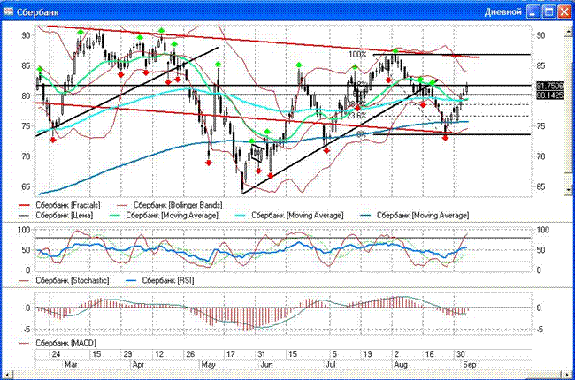The image size is (575, 380).
Task: Click the 100% Fibonacci level label
Action: click(357, 55)
